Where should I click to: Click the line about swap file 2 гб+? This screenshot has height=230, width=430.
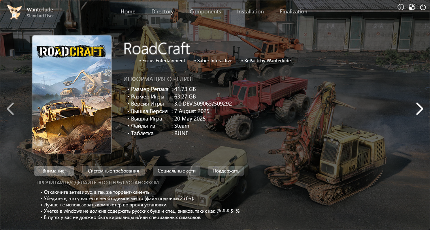[x=119, y=198]
